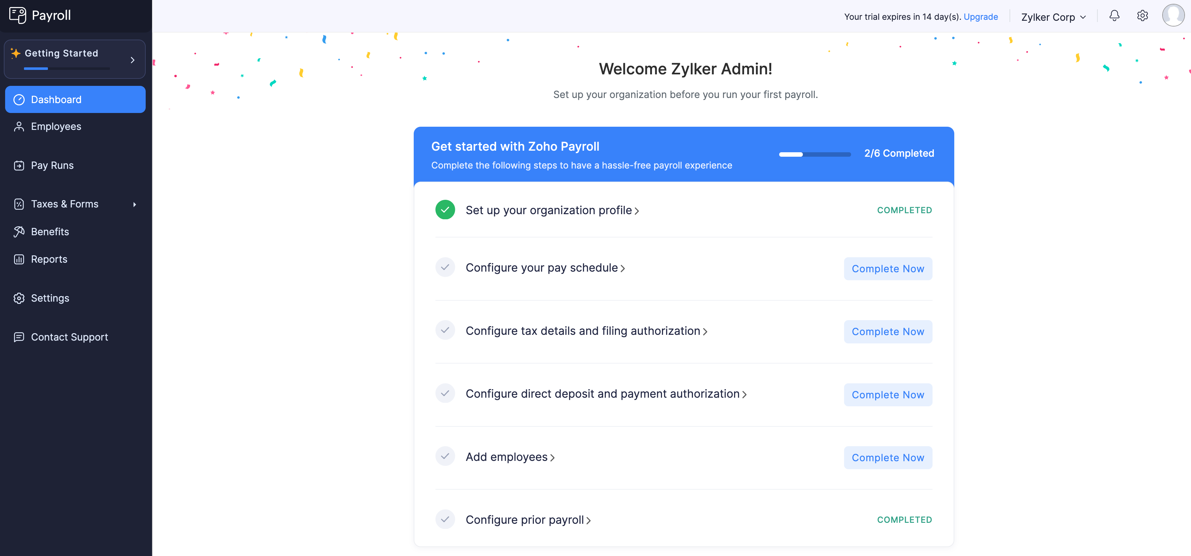The height and width of the screenshot is (556, 1191).
Task: Click the pay schedule step check circle
Action: [x=445, y=267]
